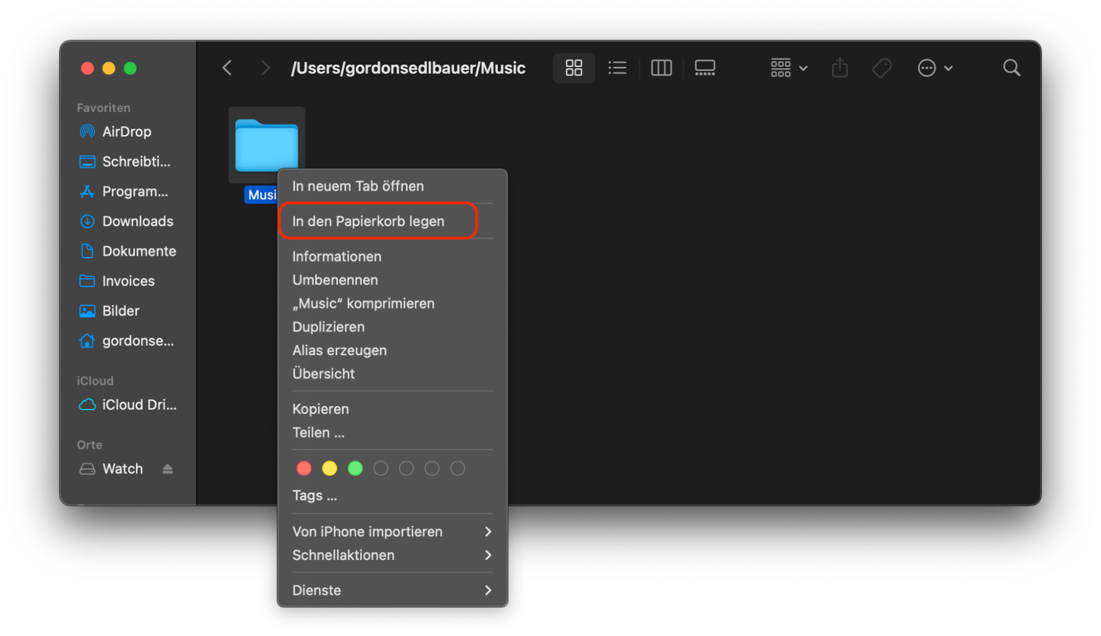Switch to list view
Viewport: 1101px width, 636px height.
click(x=617, y=68)
